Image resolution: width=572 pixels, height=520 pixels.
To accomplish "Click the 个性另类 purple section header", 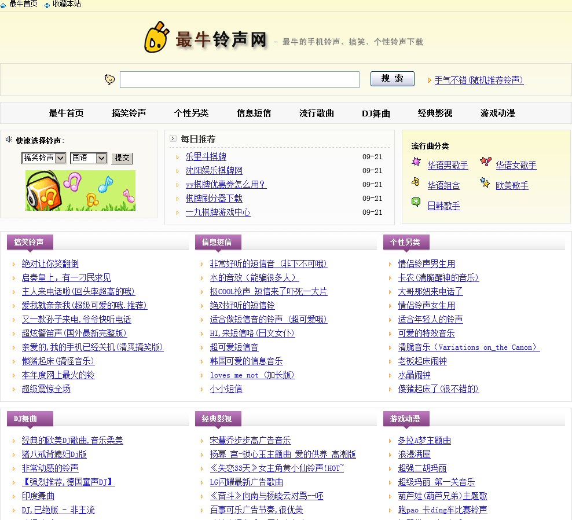I will (x=406, y=242).
